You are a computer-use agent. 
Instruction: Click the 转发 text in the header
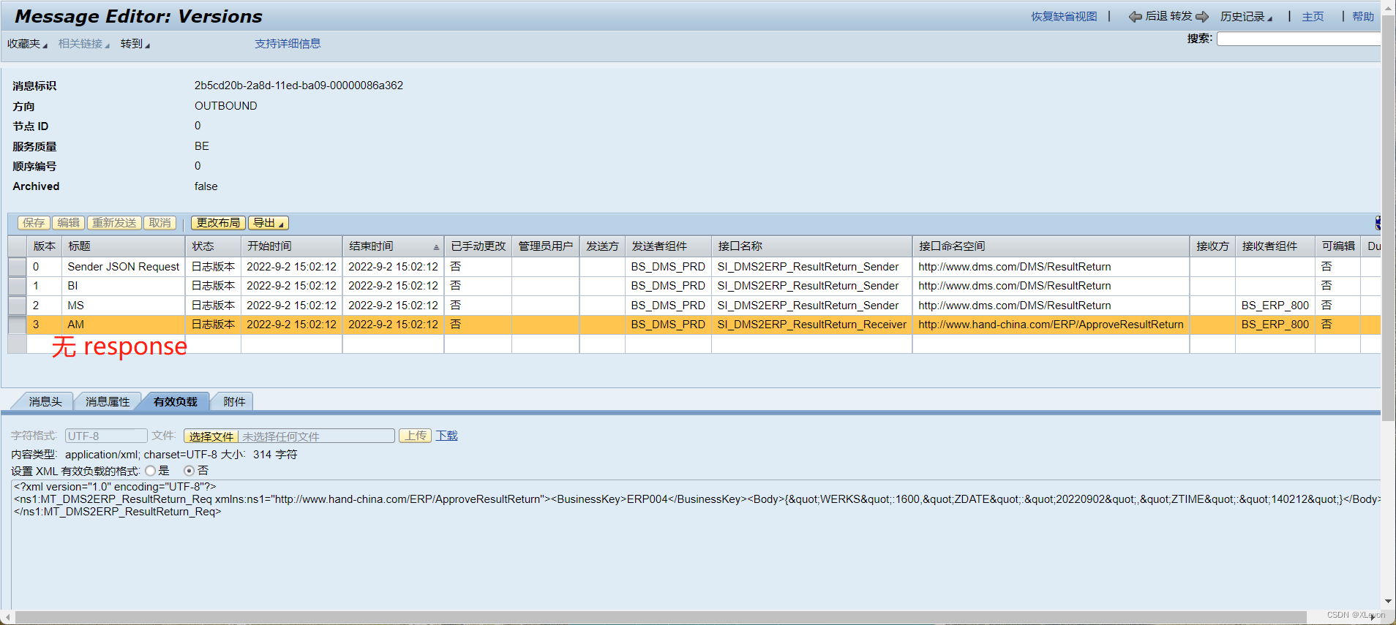click(1181, 16)
